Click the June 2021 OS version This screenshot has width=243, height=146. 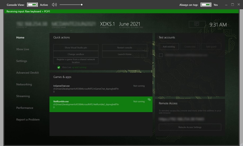(x=130, y=24)
